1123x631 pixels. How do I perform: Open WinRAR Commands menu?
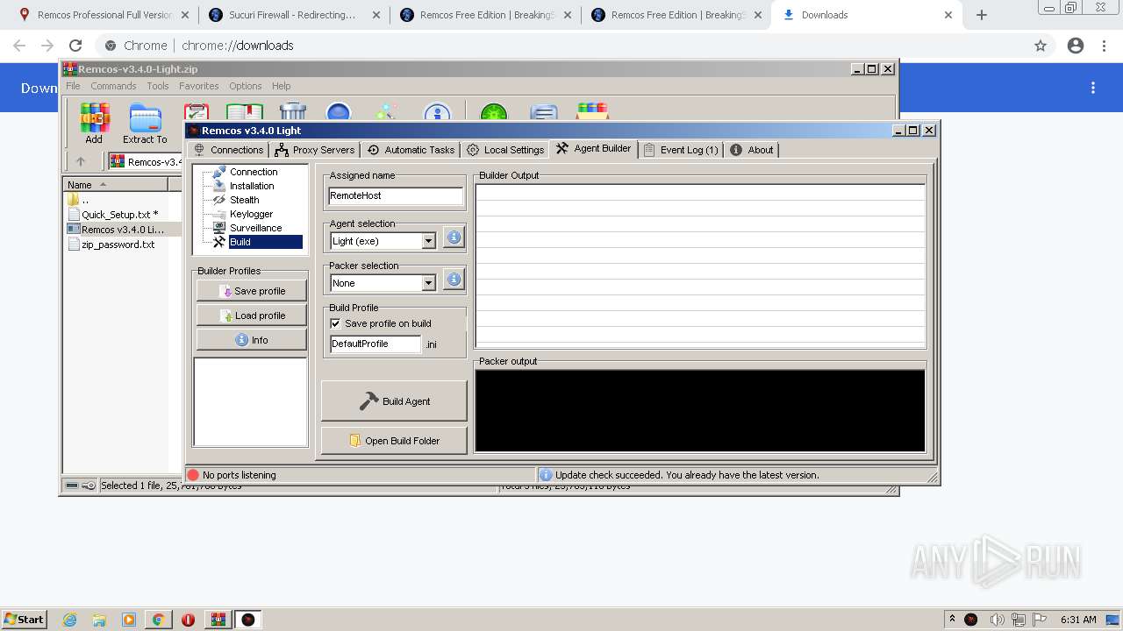pyautogui.click(x=113, y=86)
